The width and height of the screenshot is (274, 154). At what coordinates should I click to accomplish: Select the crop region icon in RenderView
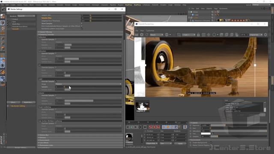pyautogui.click(x=179, y=35)
